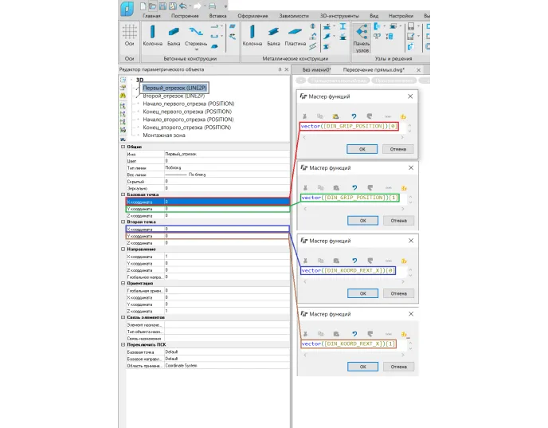This screenshot has height=428, width=548.
Task: Pick the Пластина plate tool
Action: click(295, 35)
